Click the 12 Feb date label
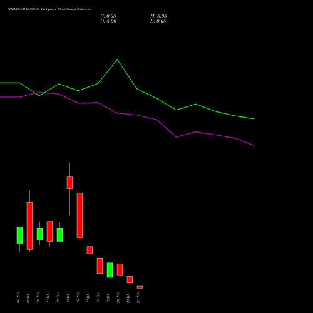Viewport: 313px width, 313px height. (58, 298)
